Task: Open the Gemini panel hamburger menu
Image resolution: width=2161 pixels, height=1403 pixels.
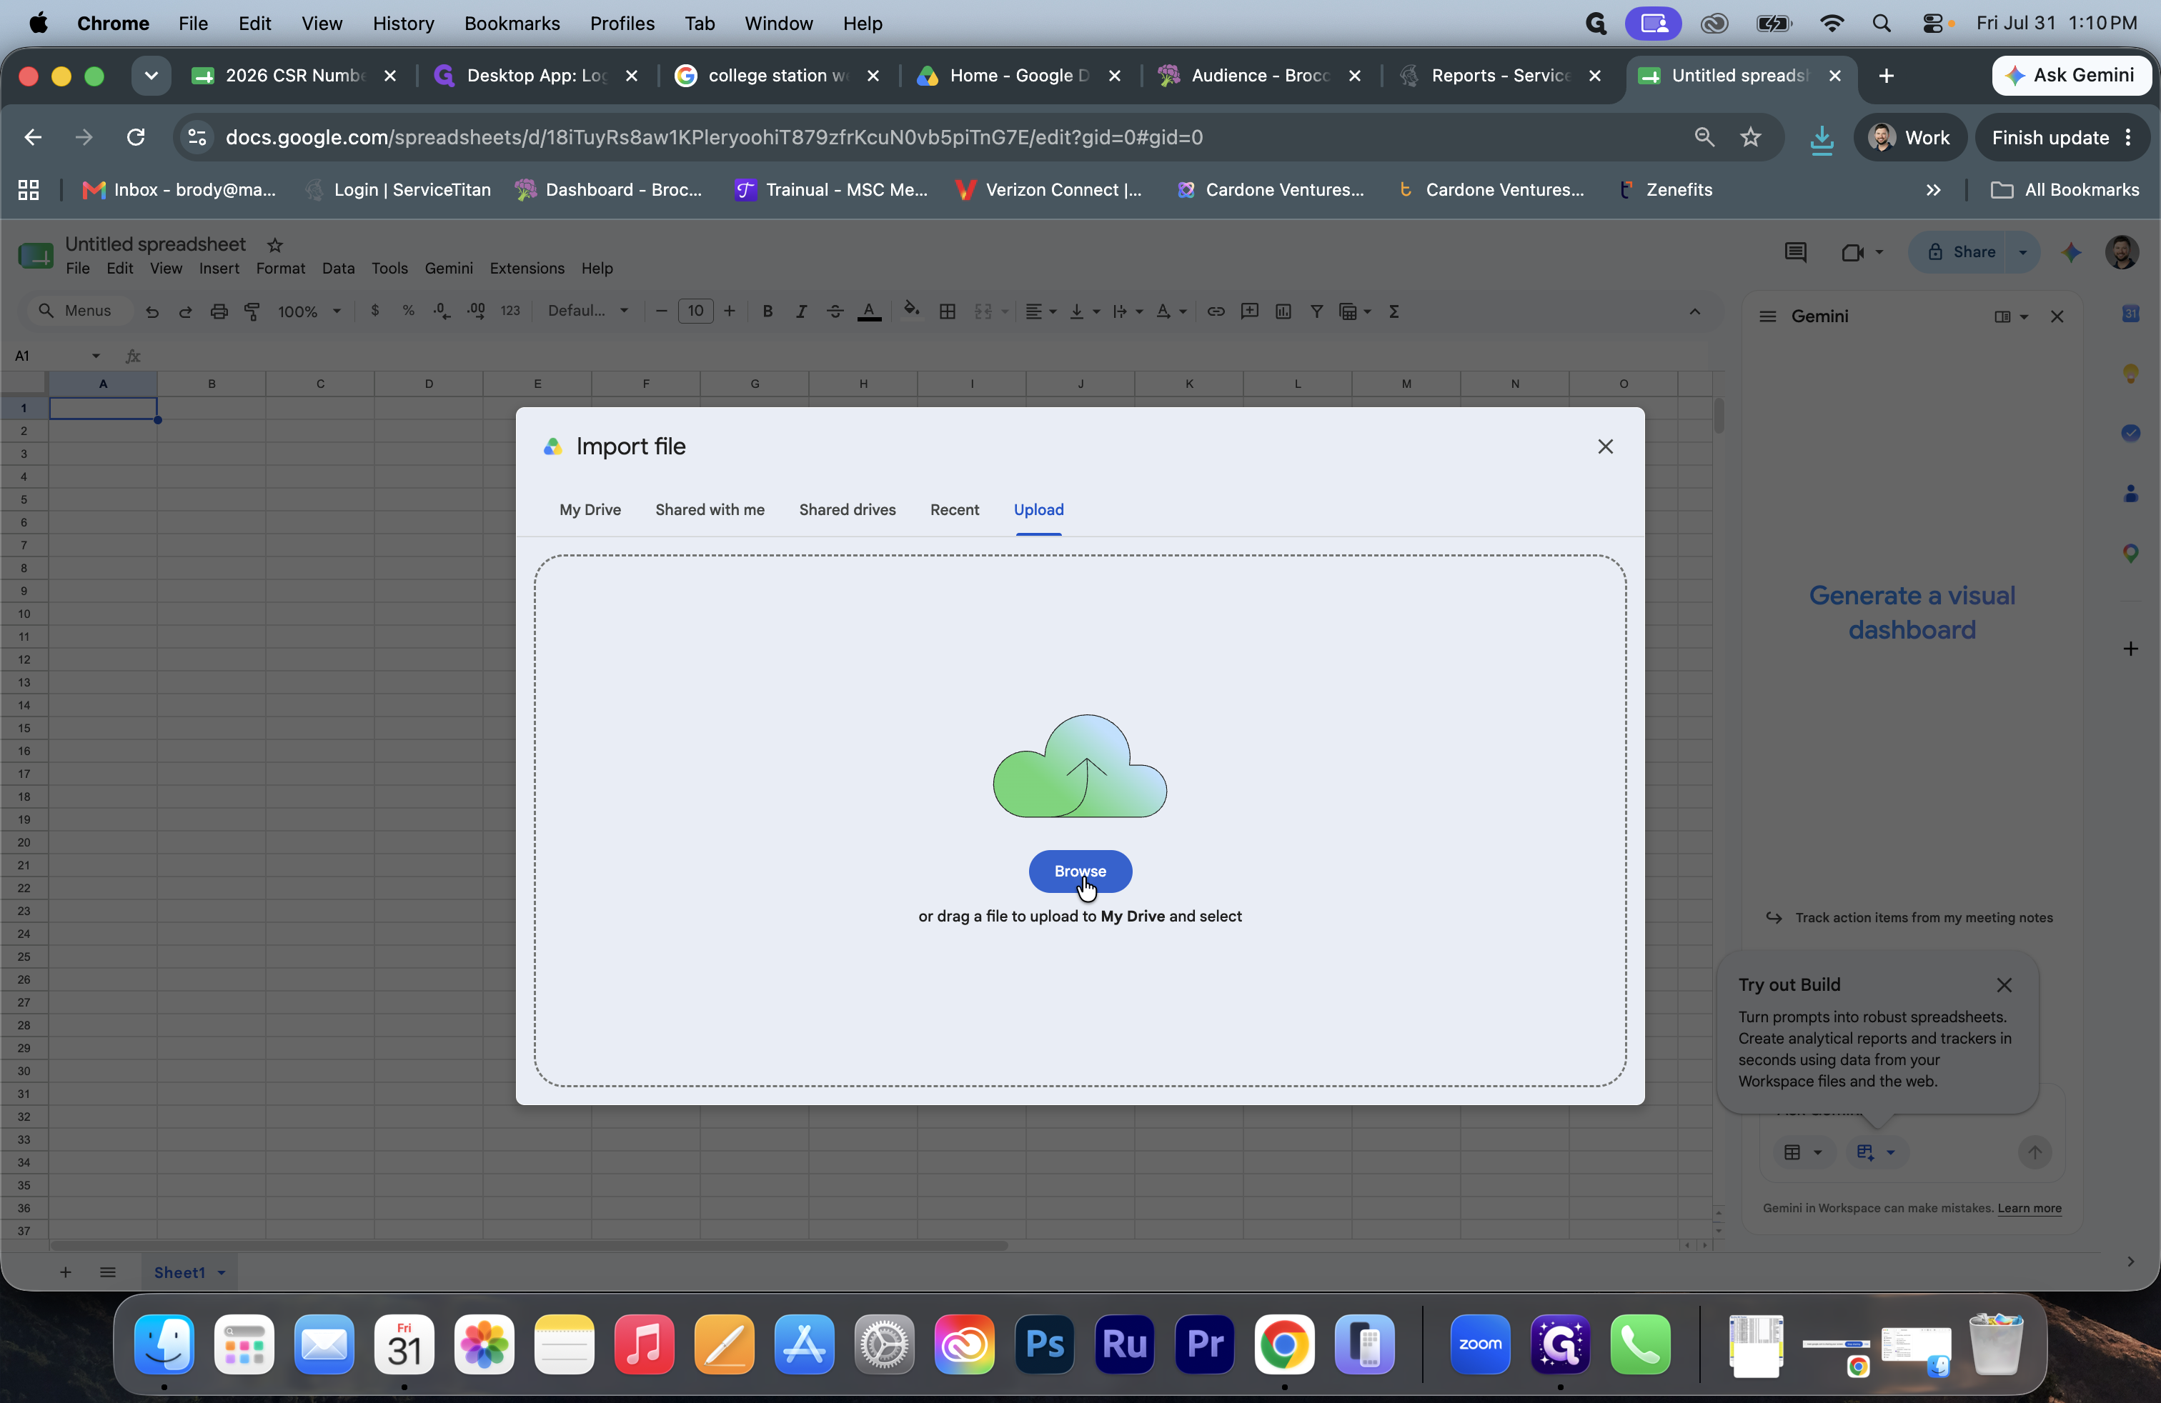Action: [1767, 316]
